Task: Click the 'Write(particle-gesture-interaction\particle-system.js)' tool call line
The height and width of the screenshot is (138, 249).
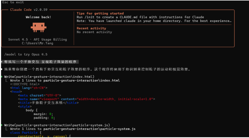Action: click(57, 125)
